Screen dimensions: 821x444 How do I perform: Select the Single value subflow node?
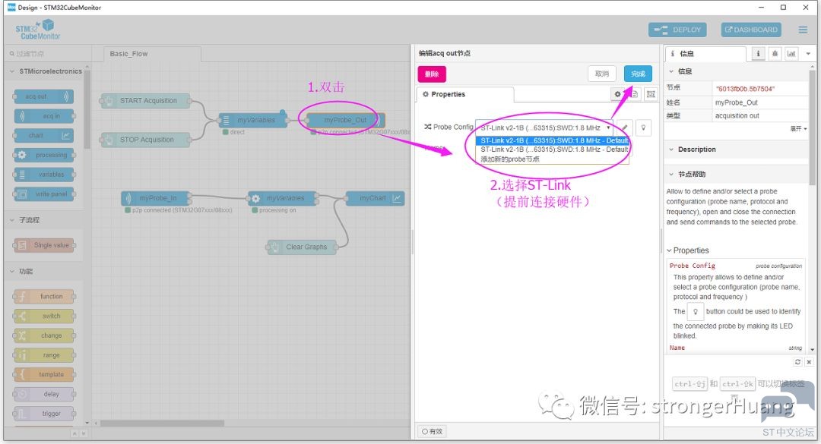[x=44, y=244]
